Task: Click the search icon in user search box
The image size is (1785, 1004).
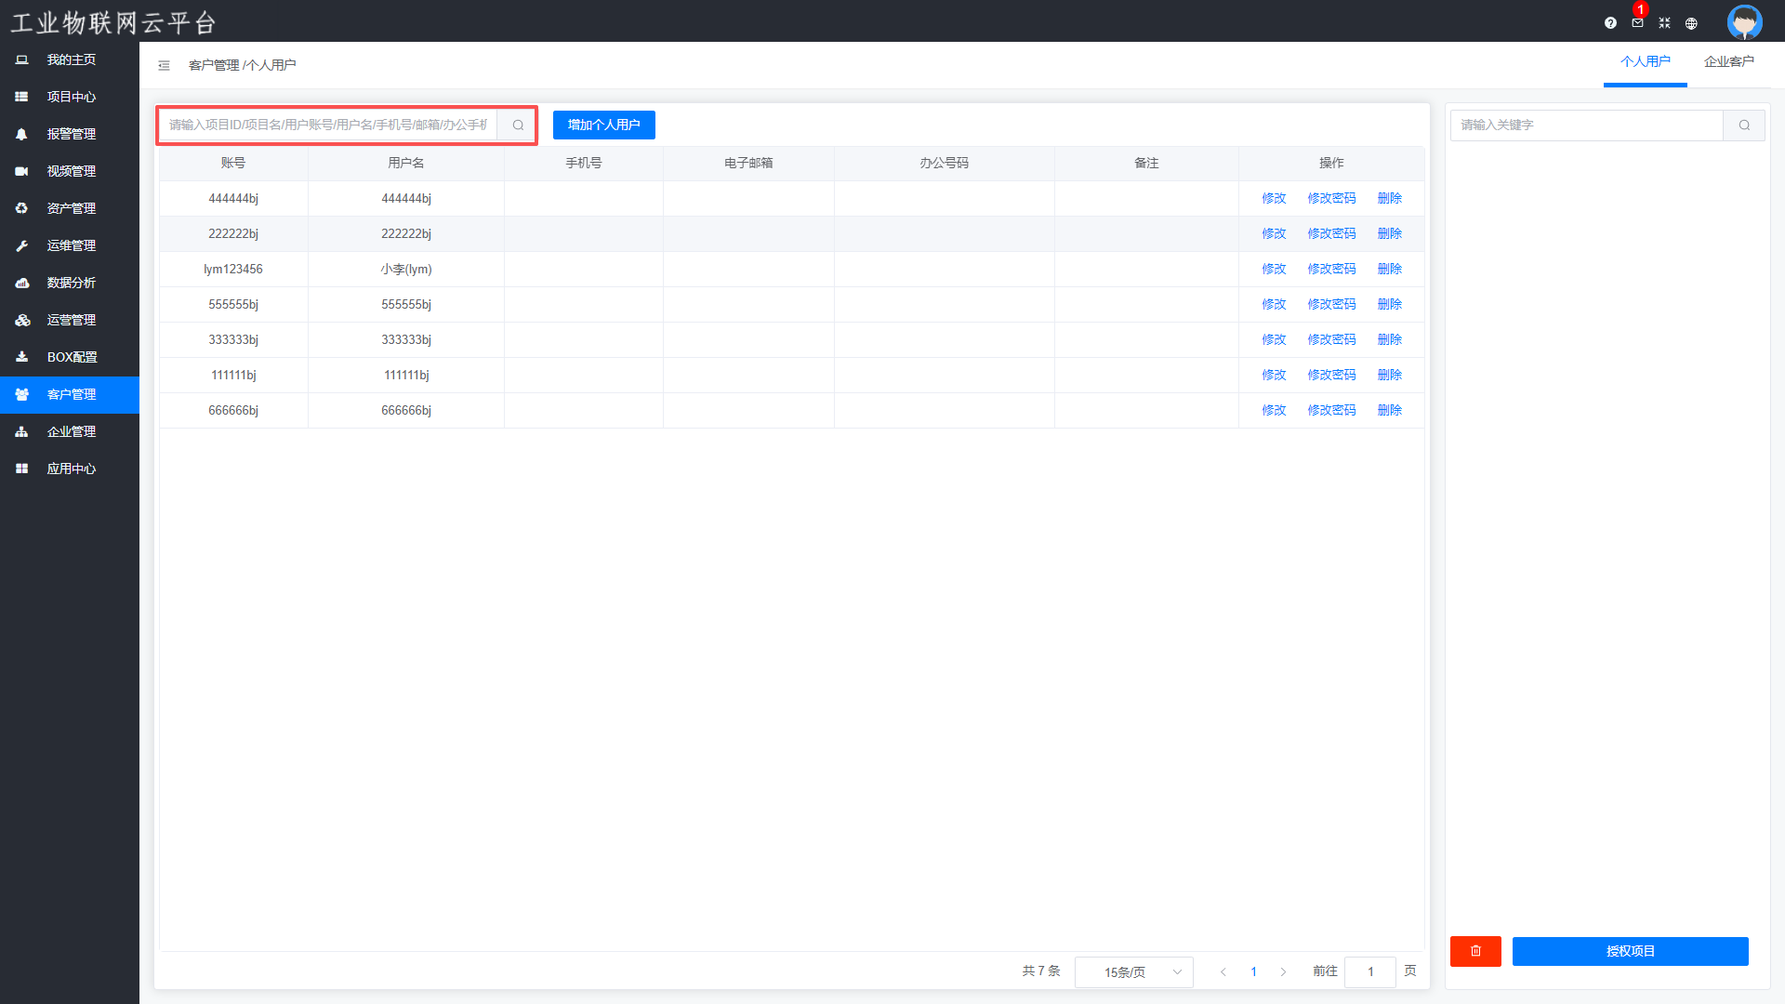Action: [x=518, y=125]
